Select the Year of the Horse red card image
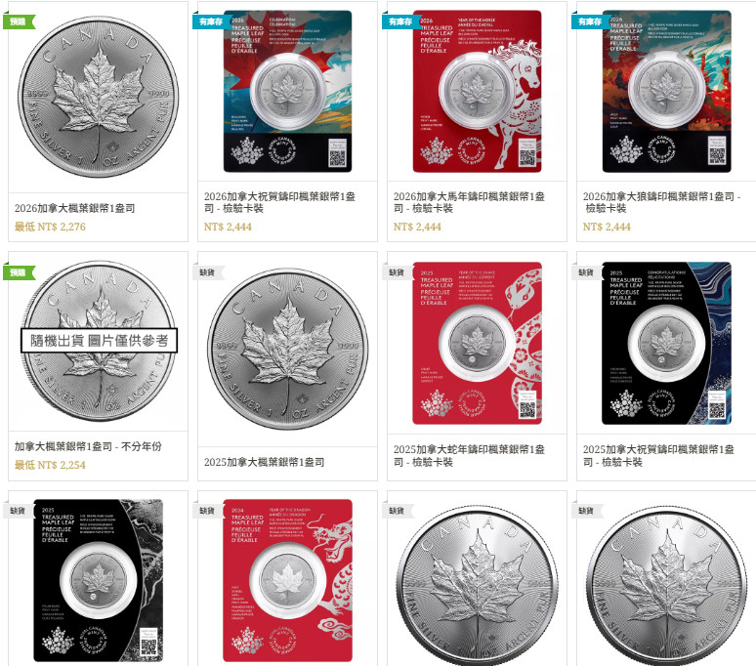Viewport: 756px width, 666px height. (477, 92)
